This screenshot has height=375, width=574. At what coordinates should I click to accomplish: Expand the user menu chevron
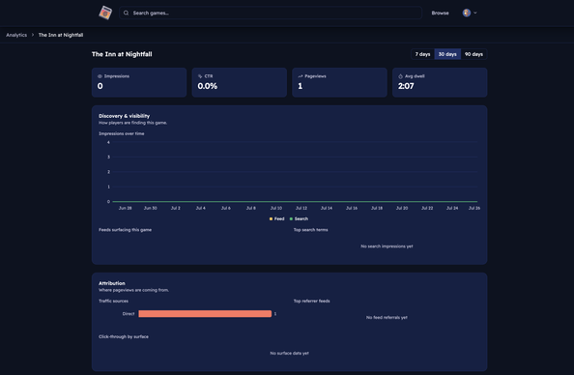pos(475,13)
